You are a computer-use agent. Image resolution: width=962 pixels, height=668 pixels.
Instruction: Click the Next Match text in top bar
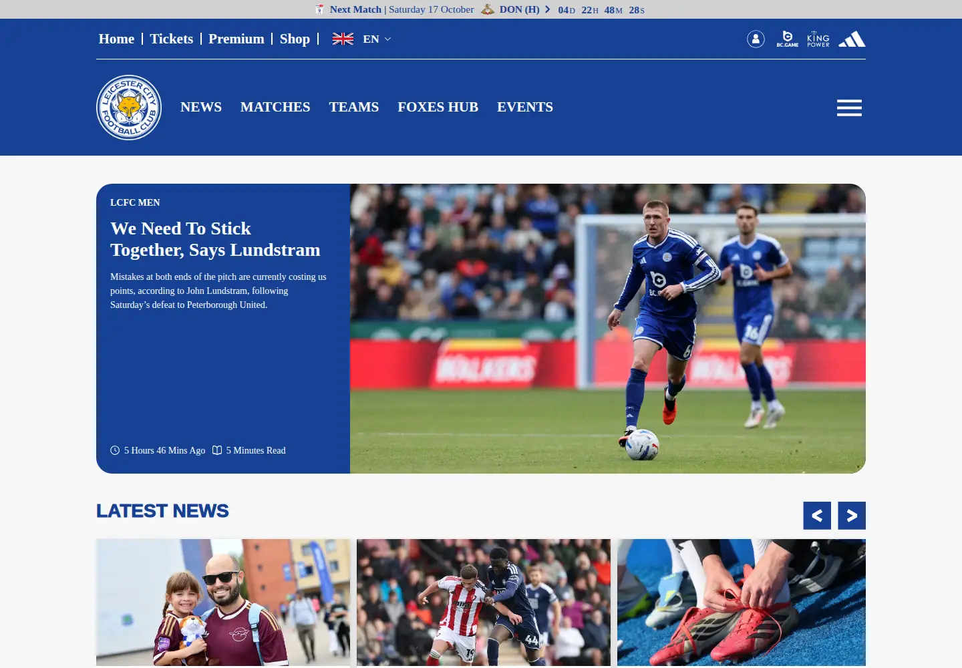click(x=355, y=9)
